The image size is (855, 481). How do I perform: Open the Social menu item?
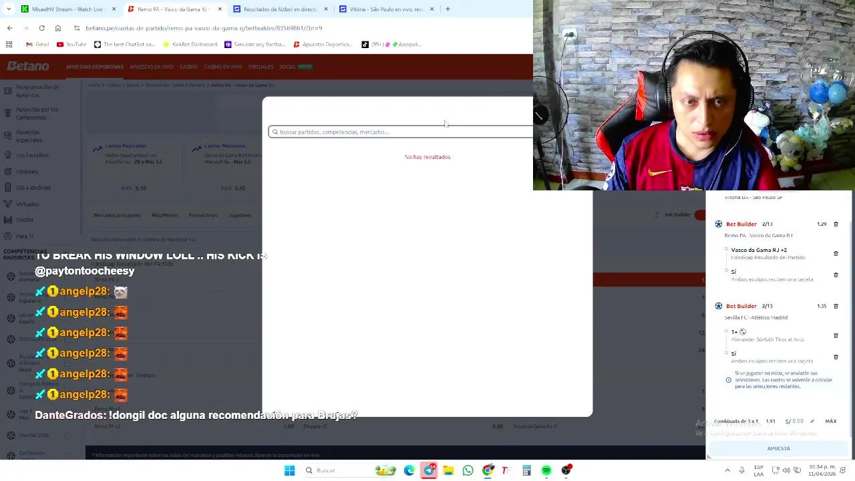pyautogui.click(x=296, y=67)
